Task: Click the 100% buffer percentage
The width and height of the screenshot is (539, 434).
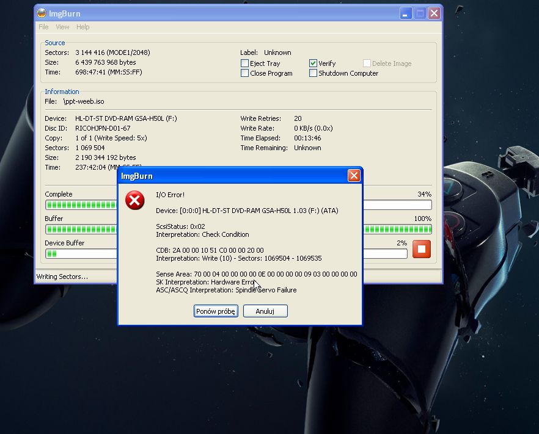Action: pos(422,219)
